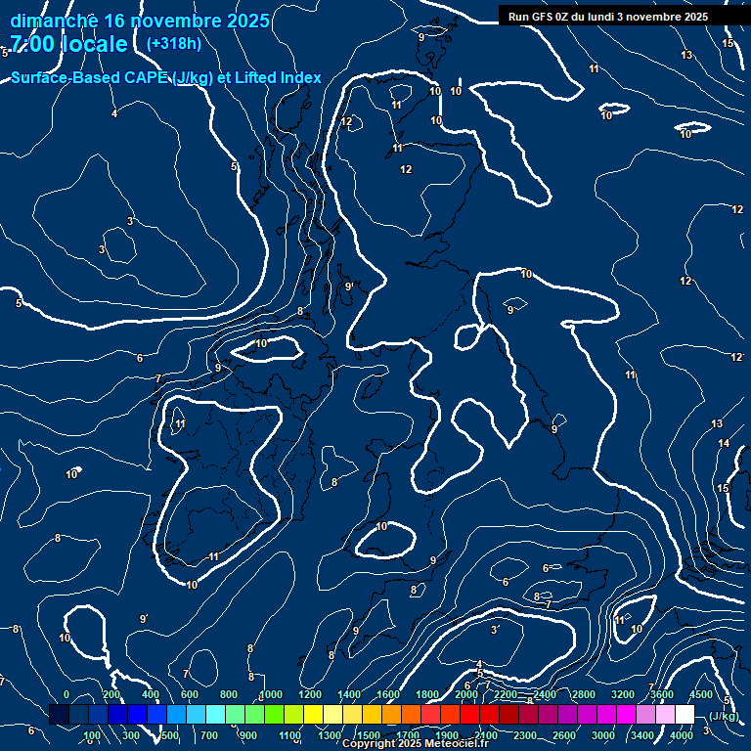Click the legend value '3400'
The image size is (751, 751).
(x=642, y=735)
